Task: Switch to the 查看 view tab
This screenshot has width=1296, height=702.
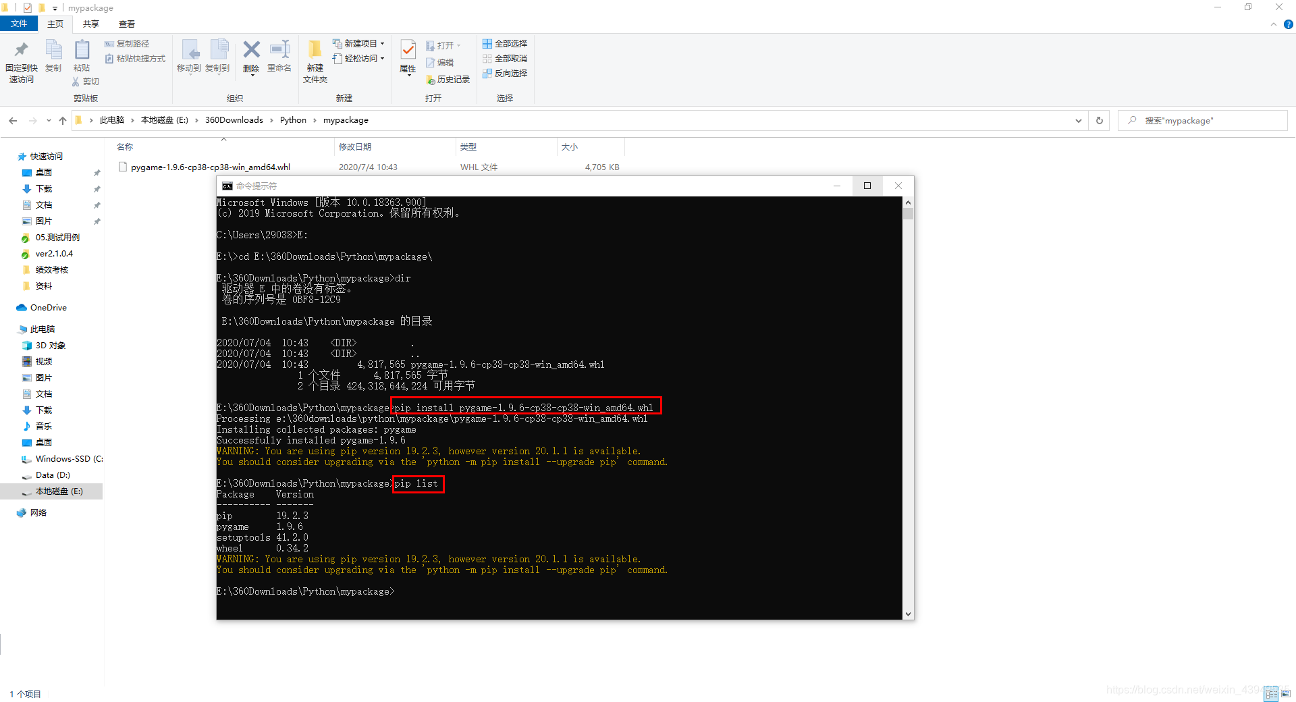Action: point(127,24)
